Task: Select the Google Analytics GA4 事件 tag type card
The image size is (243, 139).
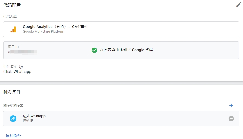Action: point(121,29)
